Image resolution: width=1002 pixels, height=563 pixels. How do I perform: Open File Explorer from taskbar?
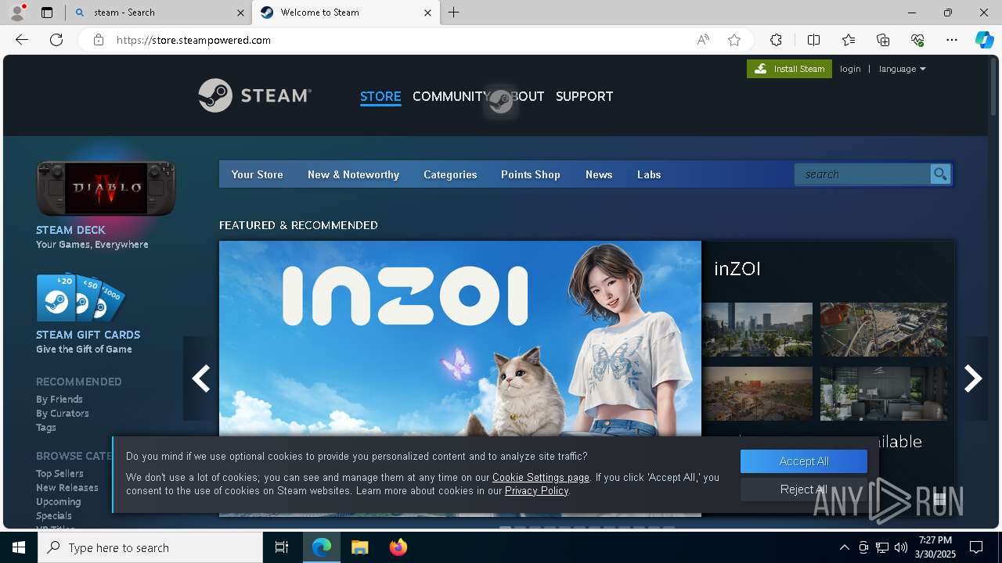pos(360,547)
